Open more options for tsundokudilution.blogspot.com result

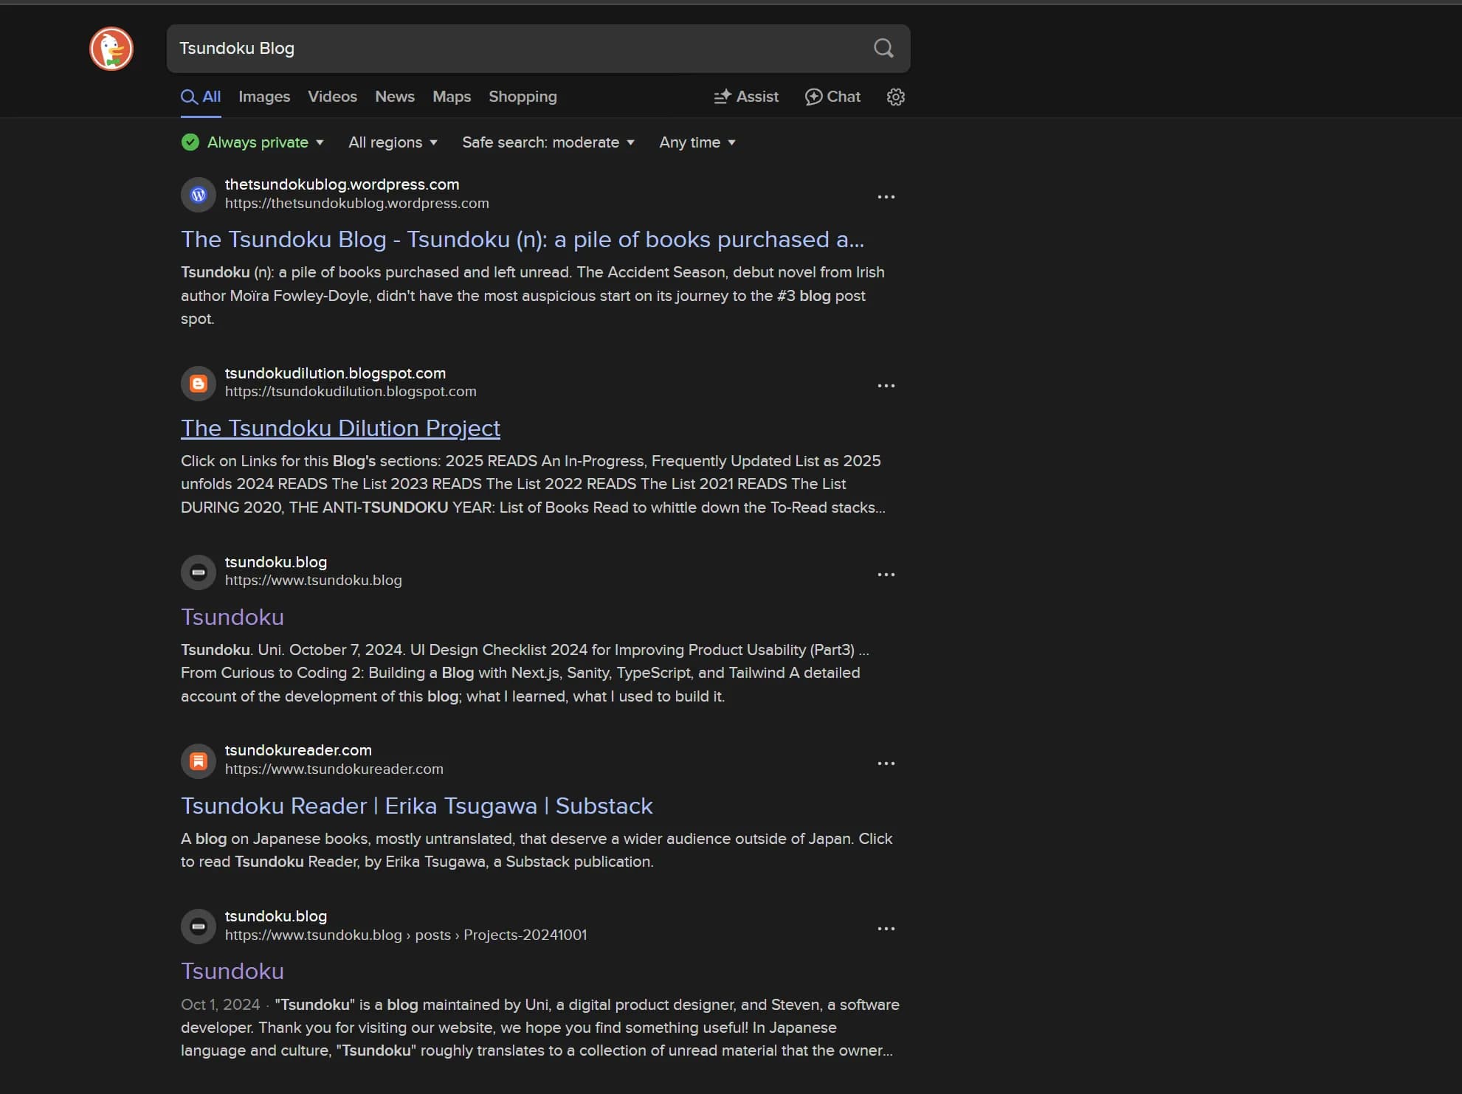[886, 386]
